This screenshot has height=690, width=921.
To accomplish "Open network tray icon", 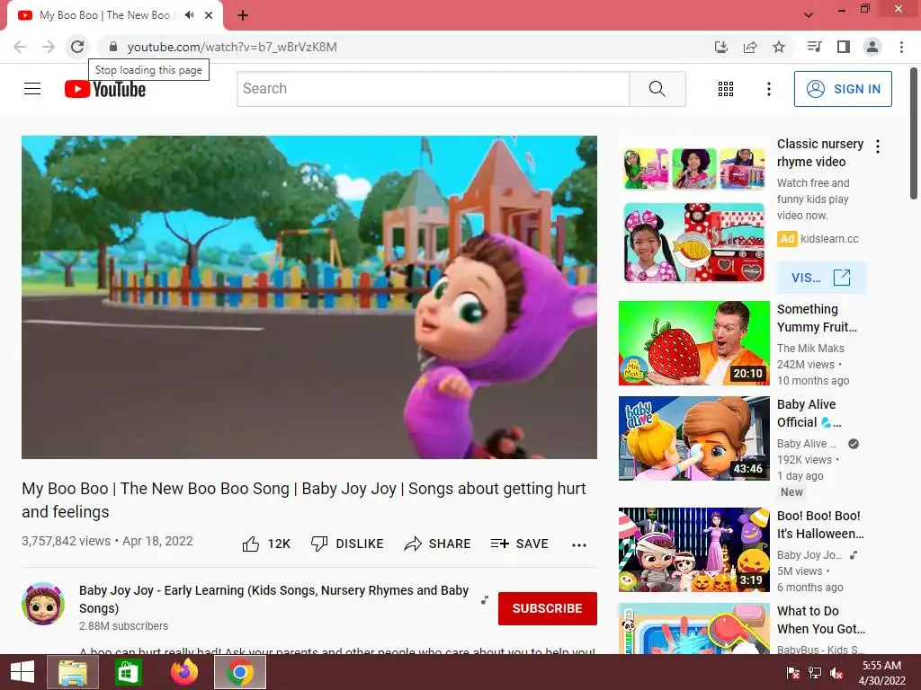I will click(814, 673).
